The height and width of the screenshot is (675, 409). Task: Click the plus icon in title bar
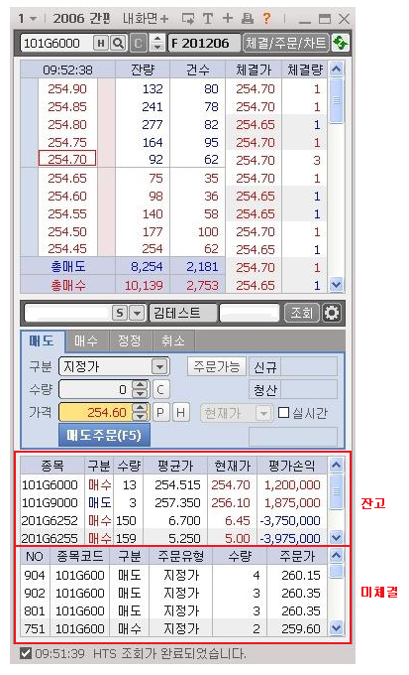pyautogui.click(x=227, y=18)
